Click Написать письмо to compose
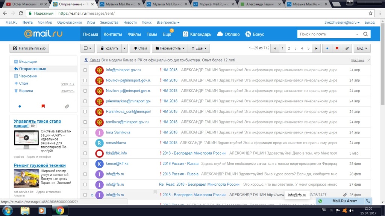This screenshot has height=216, width=385. [x=29, y=48]
